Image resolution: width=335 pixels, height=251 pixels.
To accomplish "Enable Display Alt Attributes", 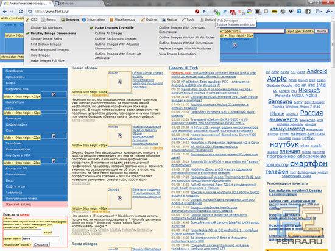I will (46, 28).
